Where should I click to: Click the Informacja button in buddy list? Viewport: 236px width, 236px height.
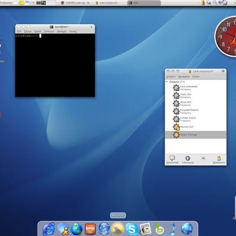[188, 160]
